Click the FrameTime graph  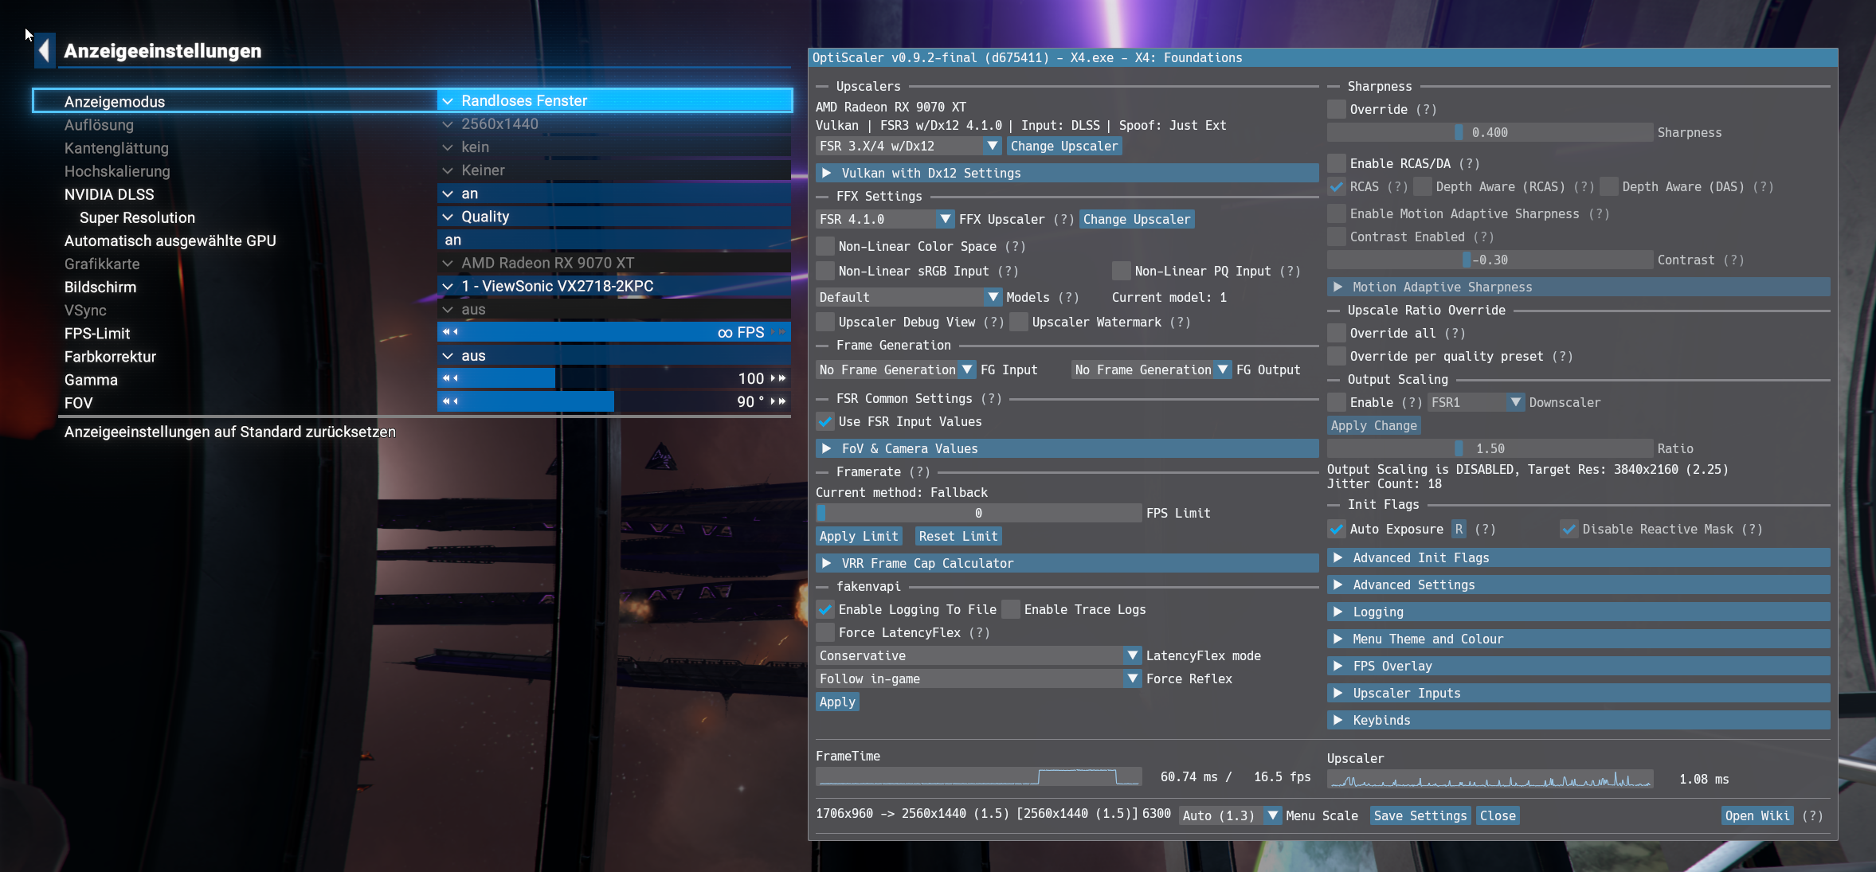[978, 776]
